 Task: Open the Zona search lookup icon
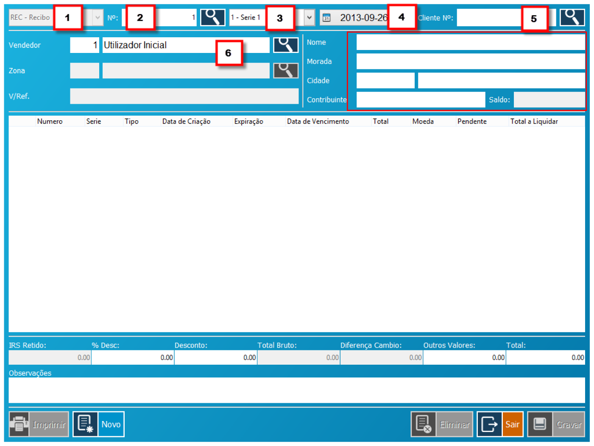pyautogui.click(x=285, y=71)
